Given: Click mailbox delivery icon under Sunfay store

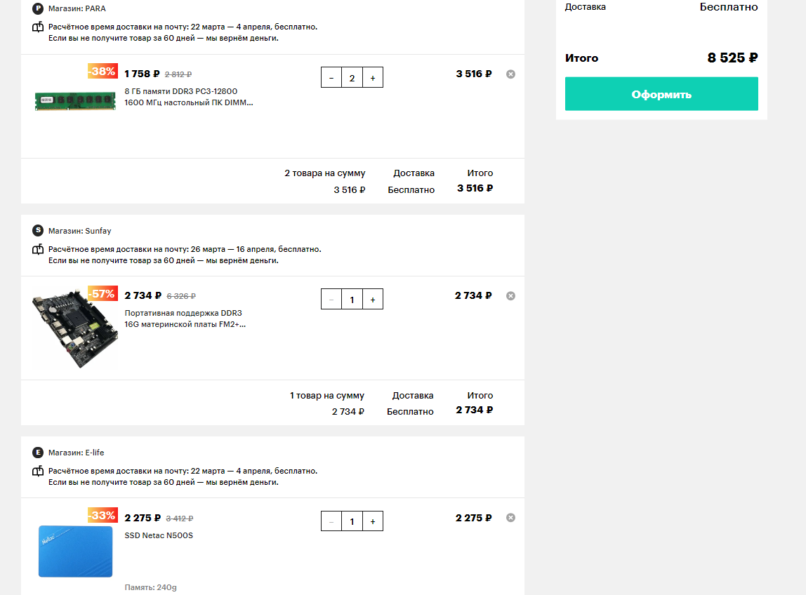Looking at the screenshot, I should [x=37, y=249].
